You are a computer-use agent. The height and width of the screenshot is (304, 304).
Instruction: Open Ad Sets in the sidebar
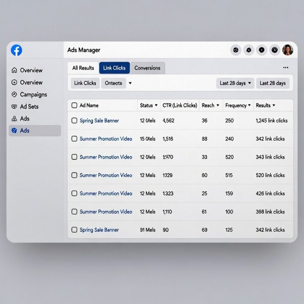pos(25,107)
